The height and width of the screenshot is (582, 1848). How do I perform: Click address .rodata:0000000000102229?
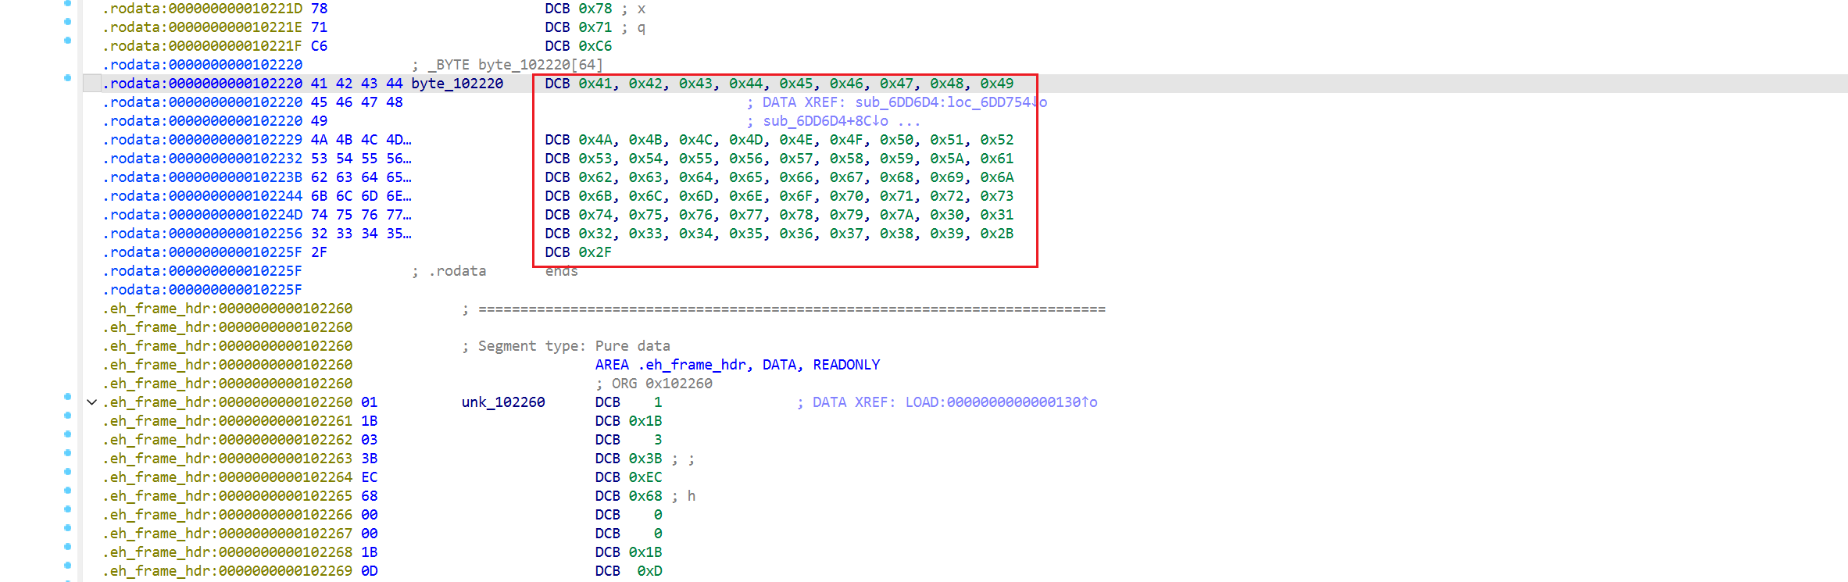(202, 140)
